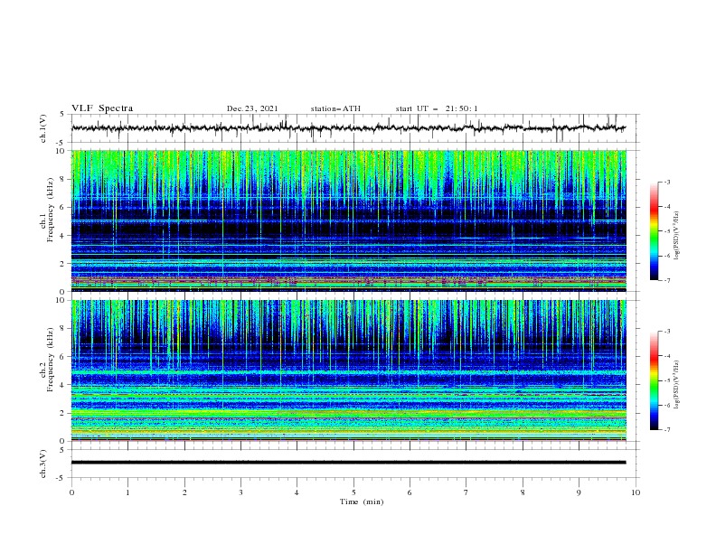Click the ch.2 log(PSD) color bar
Image resolution: width=716 pixels, height=553 pixels.
tap(654, 380)
